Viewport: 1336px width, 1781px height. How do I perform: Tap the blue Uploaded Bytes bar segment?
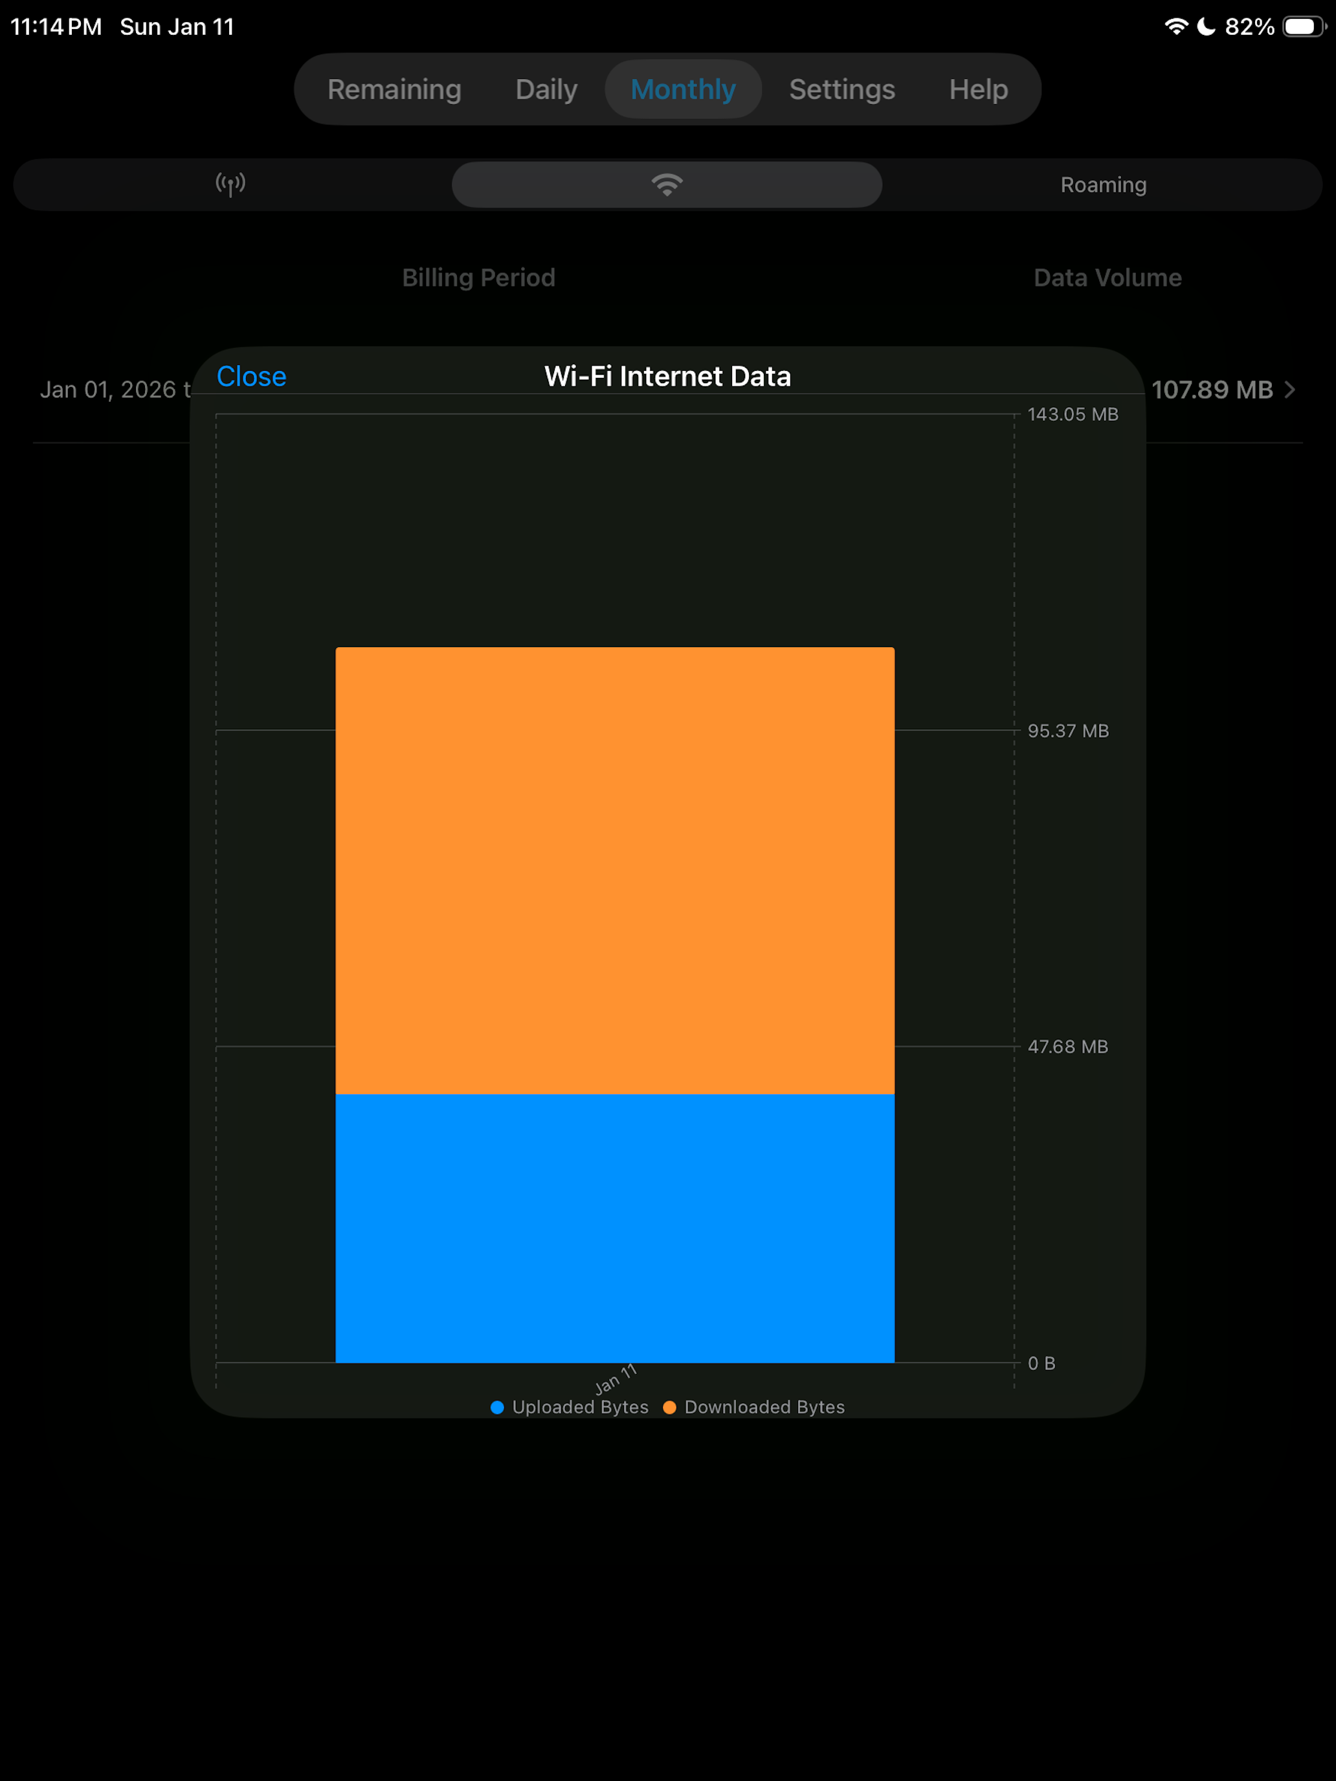pyautogui.click(x=614, y=1228)
